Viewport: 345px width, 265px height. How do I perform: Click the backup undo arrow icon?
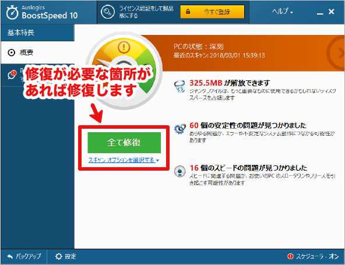coord(10,256)
